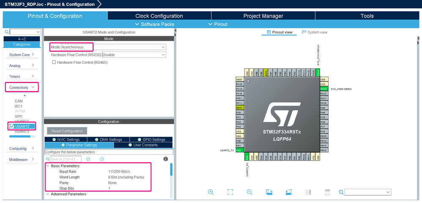This screenshot has height=203, width=422.
Task: Switch to Tools tab
Action: [367, 16]
